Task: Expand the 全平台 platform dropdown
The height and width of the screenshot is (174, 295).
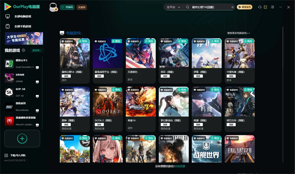Action: point(173,7)
